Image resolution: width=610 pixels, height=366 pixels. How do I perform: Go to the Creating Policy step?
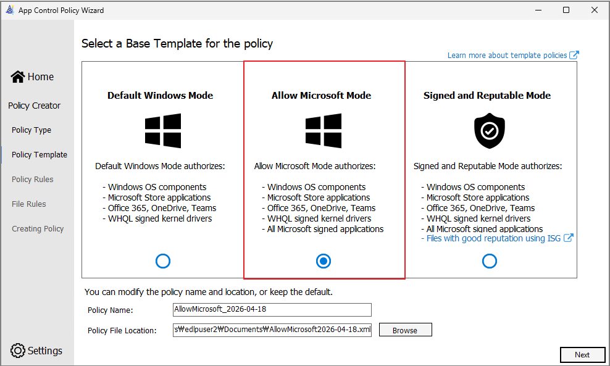point(37,229)
